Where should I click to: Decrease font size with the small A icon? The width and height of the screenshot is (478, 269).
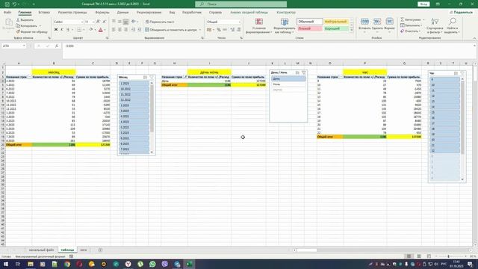(x=105, y=22)
